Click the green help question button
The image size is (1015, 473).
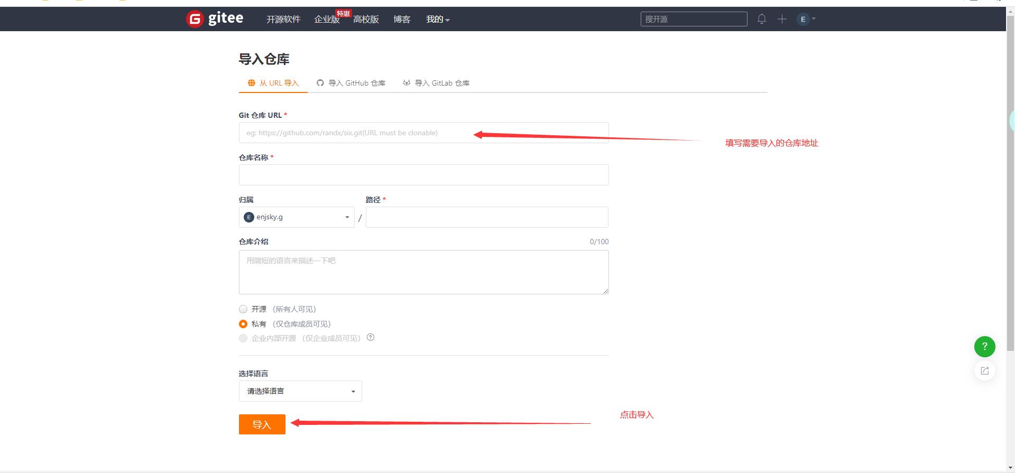click(x=984, y=347)
